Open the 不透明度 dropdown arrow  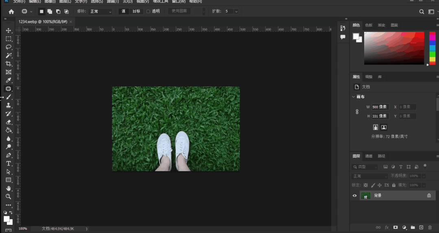point(424,176)
